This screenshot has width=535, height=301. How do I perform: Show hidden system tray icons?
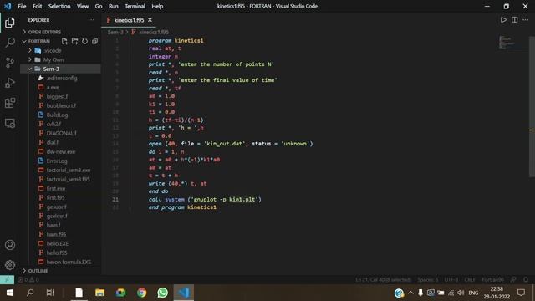[410, 293]
